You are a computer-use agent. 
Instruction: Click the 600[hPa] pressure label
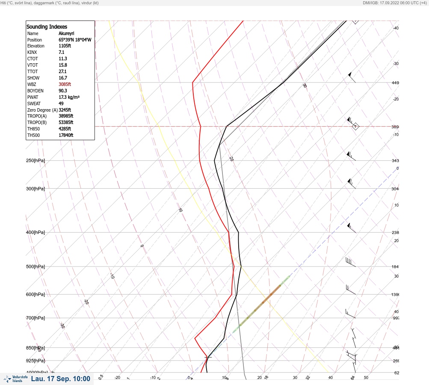coord(36,294)
